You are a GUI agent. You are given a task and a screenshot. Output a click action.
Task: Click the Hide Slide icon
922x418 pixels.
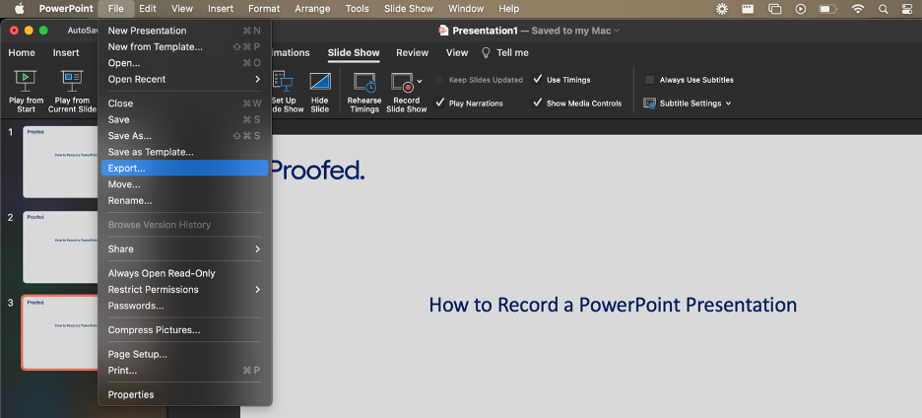click(319, 82)
